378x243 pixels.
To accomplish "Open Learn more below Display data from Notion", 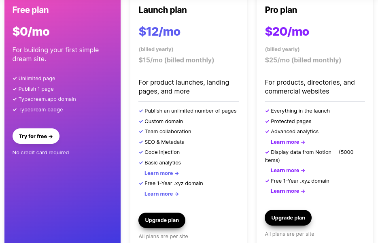I will [288, 171].
